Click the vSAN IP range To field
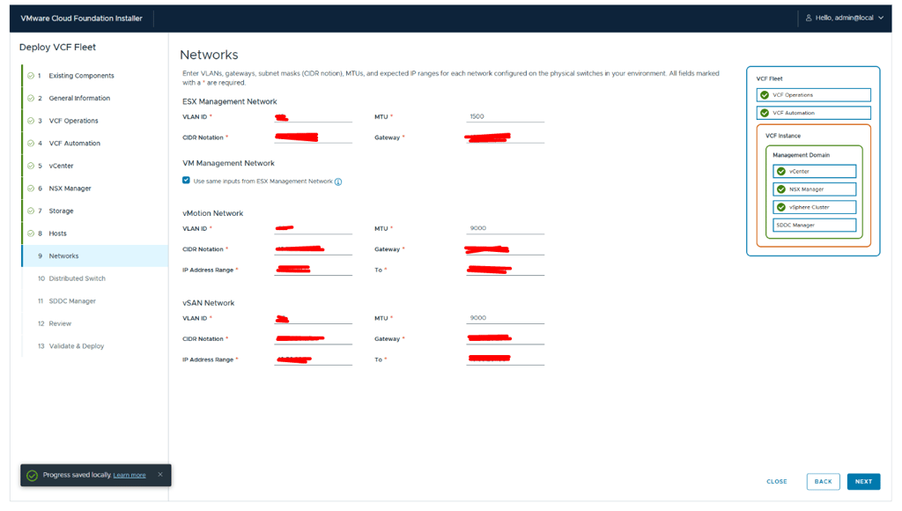Screen dimensions: 902x511 pyautogui.click(x=505, y=359)
